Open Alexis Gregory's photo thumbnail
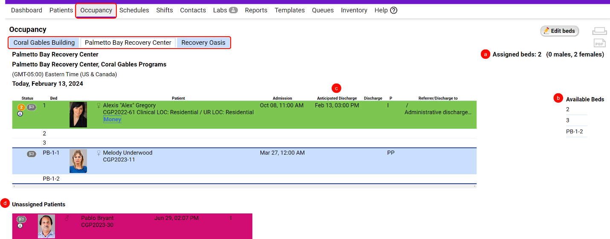Viewport: 610px width, 239px height. [78, 114]
